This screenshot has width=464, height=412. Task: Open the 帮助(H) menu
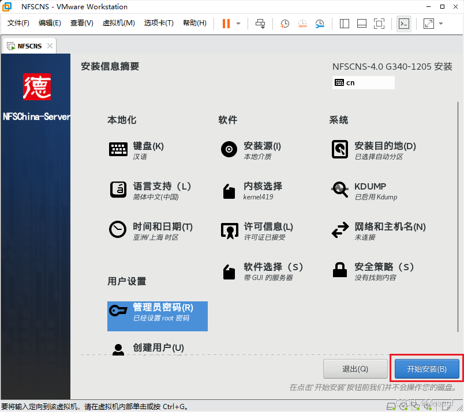click(x=194, y=23)
